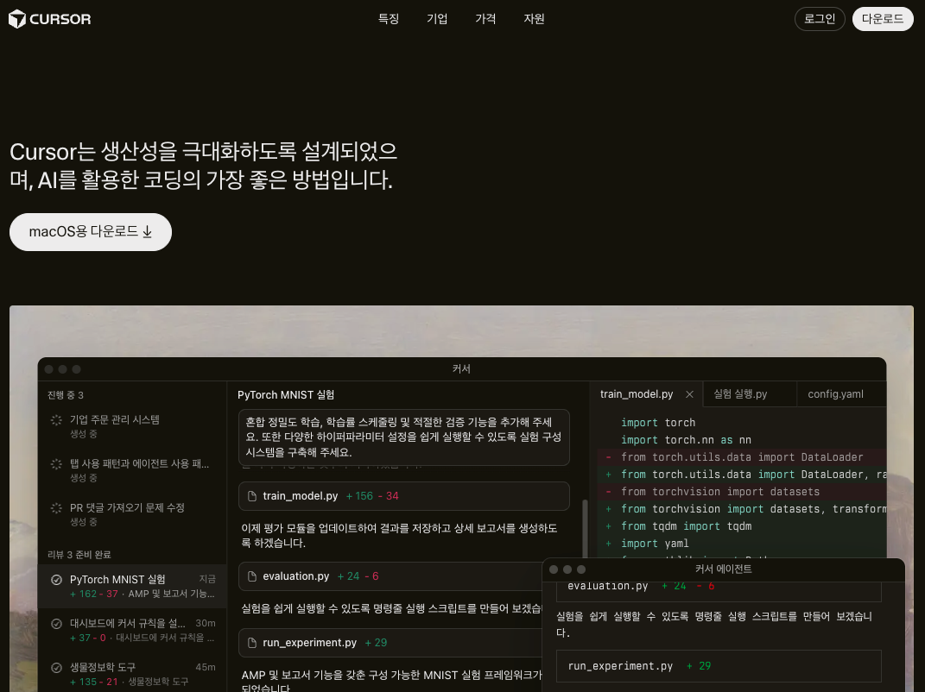The height and width of the screenshot is (692, 925).
Task: Select the 기업 주문 관리 시스템 task
Action: click(x=132, y=426)
